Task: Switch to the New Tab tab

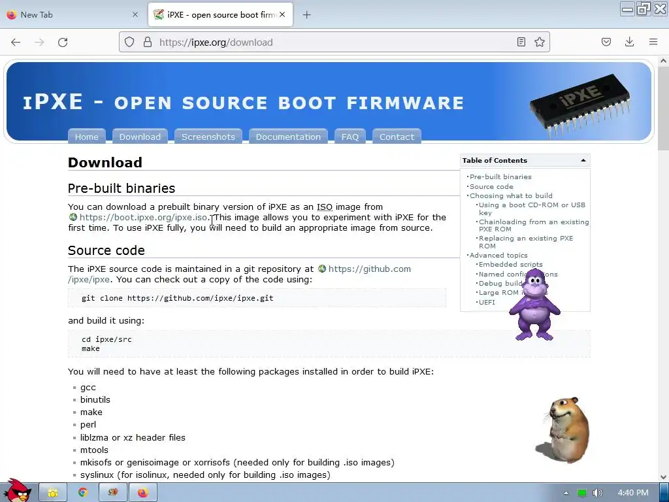Action: (x=73, y=14)
